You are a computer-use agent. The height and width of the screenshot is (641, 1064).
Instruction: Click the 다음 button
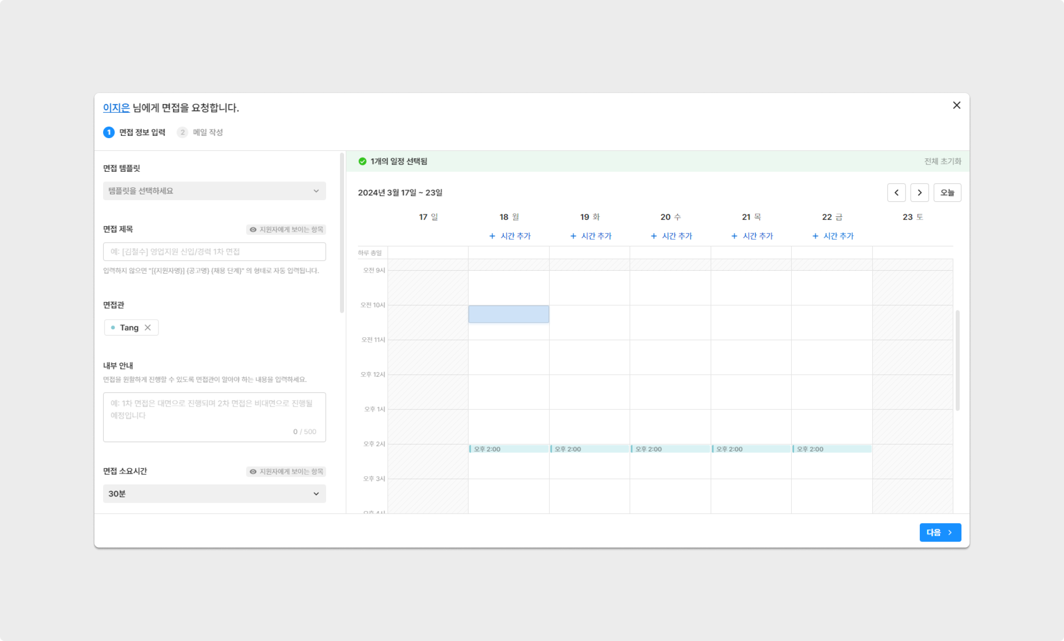[940, 532]
